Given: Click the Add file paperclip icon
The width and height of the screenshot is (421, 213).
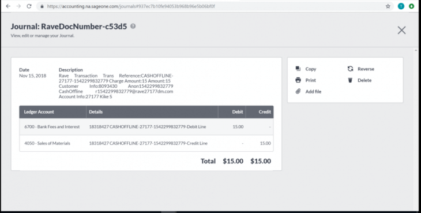Looking at the screenshot, I should [298, 91].
